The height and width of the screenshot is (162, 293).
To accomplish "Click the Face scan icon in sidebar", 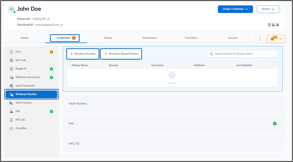I will [11, 52].
